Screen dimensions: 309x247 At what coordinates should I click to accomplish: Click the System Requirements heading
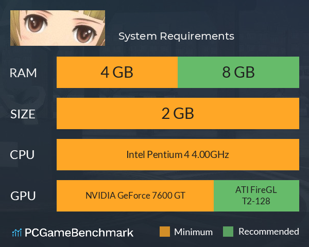176,36
